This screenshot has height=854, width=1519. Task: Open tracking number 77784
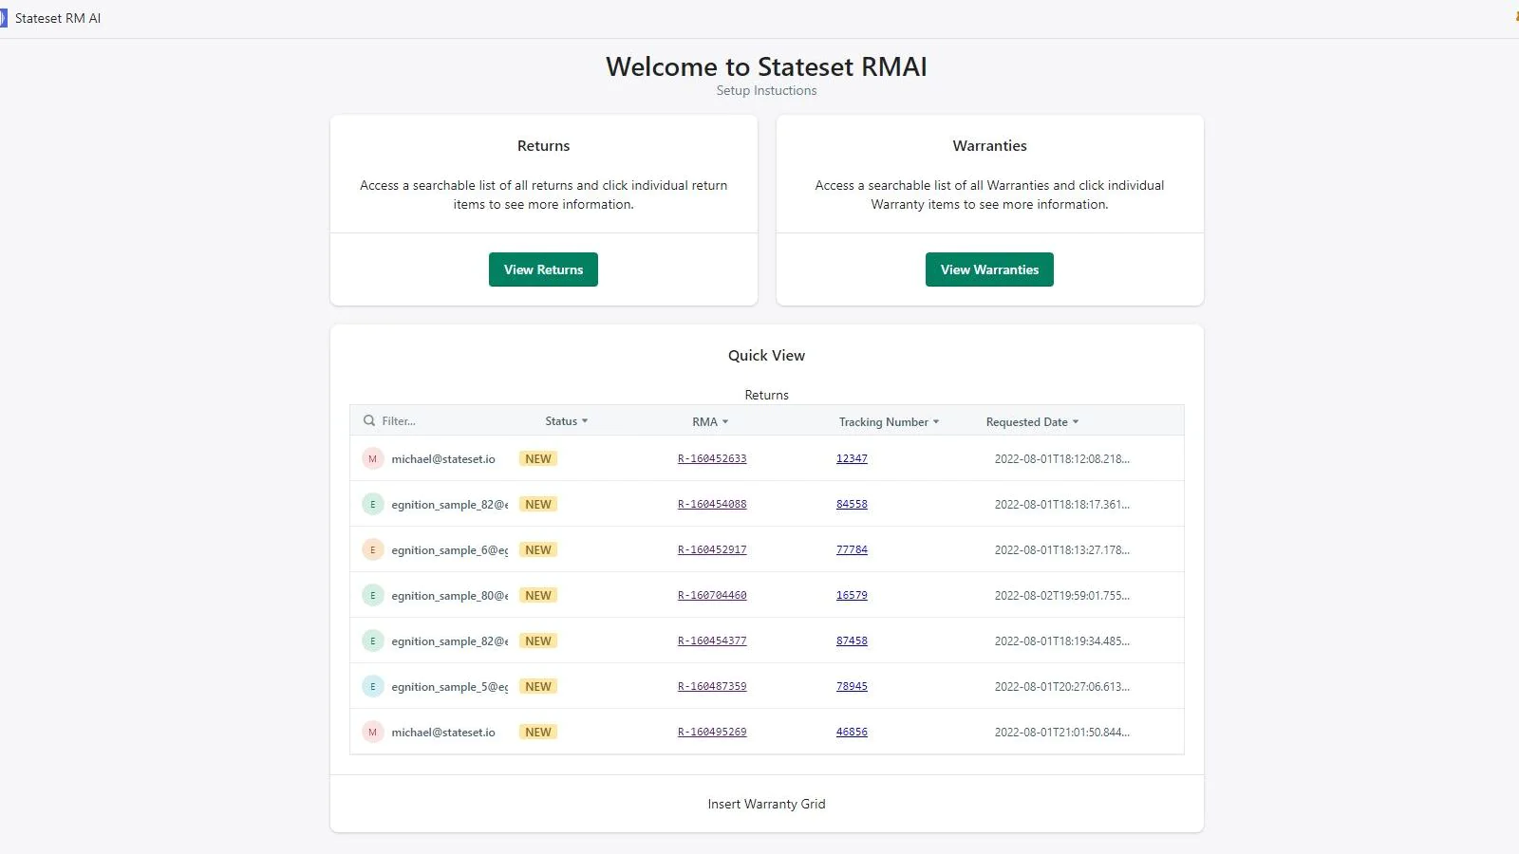(852, 549)
